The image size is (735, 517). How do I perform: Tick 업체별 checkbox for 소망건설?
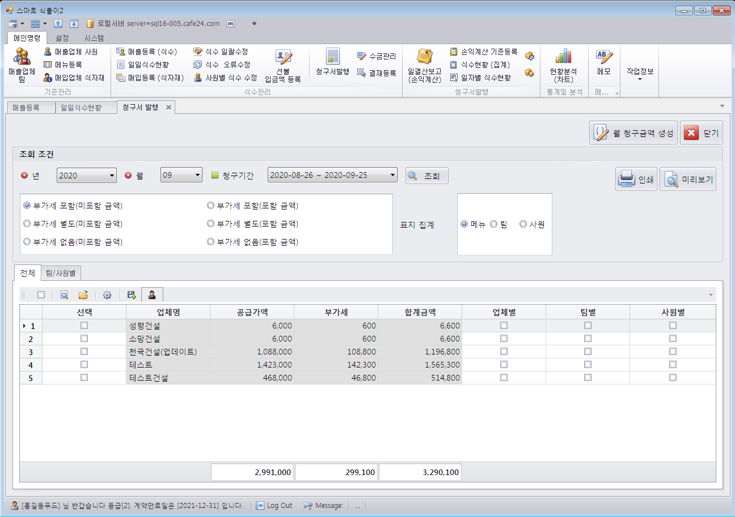504,339
